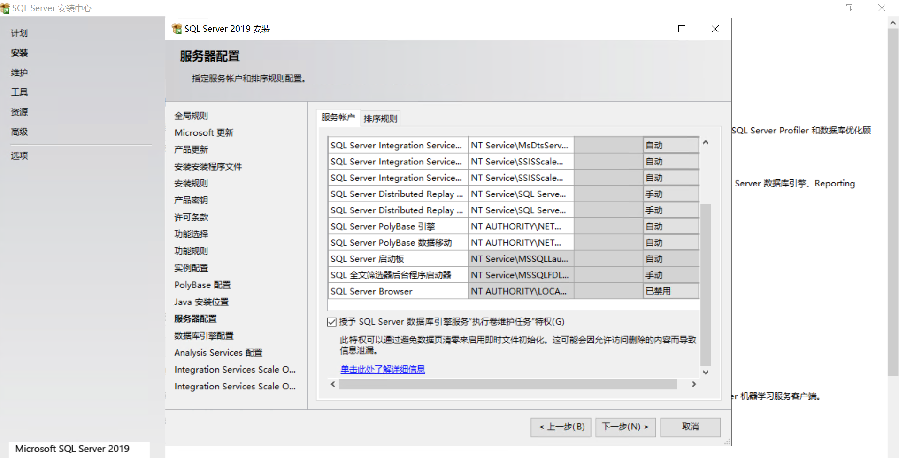Open 选项 in the 安装中心 sidebar
The image size is (899, 458).
tap(19, 156)
